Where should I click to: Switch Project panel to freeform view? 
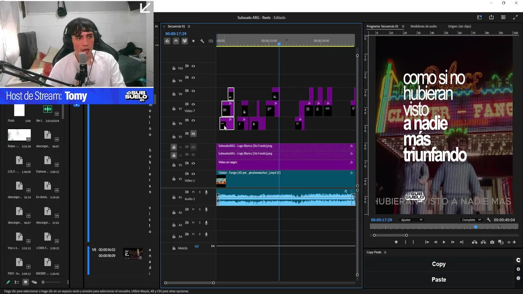point(34,282)
